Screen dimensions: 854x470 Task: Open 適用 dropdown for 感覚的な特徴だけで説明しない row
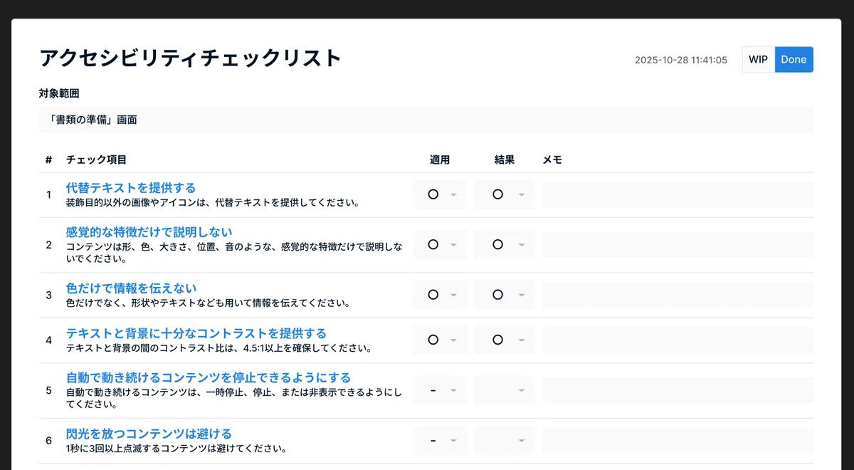tap(441, 244)
